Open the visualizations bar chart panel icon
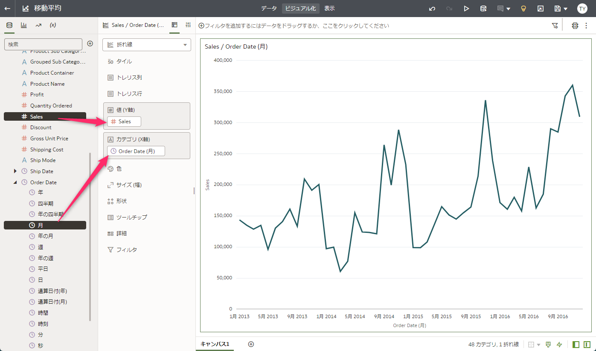Image resolution: width=596 pixels, height=351 pixels. click(24, 25)
